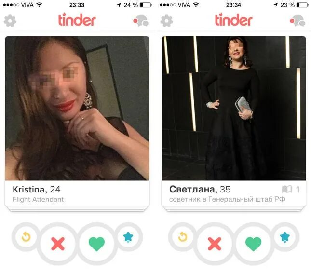The image size is (311, 274).
Task: Tap the rewind arrow under Светлана
Action: click(x=183, y=237)
